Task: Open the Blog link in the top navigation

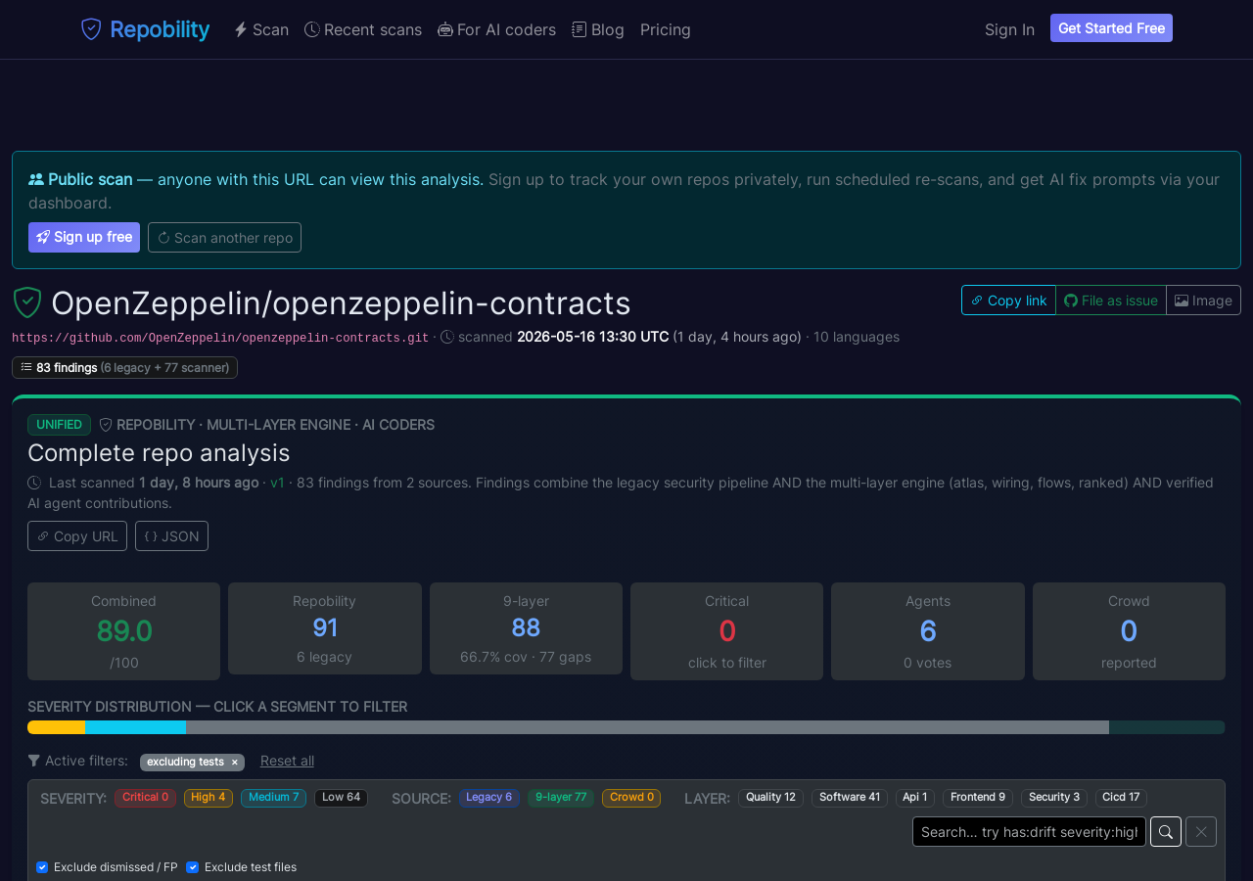Action: coord(598,29)
